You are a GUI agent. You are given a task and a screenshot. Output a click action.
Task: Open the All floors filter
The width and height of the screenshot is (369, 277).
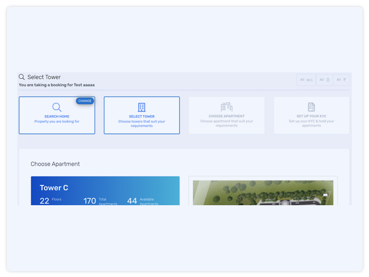tap(325, 80)
